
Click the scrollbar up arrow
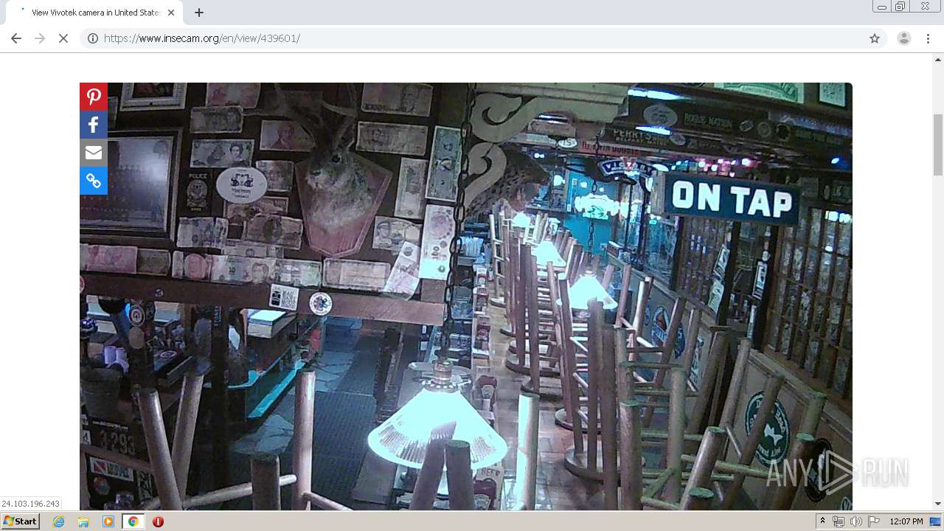[x=938, y=60]
